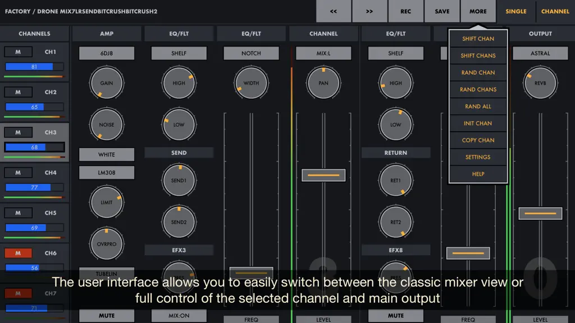575x323 pixels.
Task: Open SETTINGS from the menu
Action: 478,157
